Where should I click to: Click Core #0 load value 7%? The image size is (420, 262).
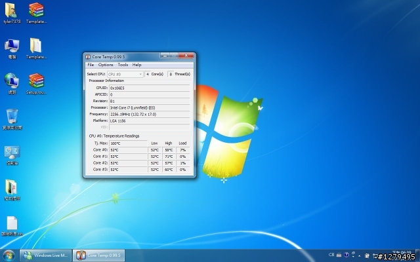click(x=183, y=150)
